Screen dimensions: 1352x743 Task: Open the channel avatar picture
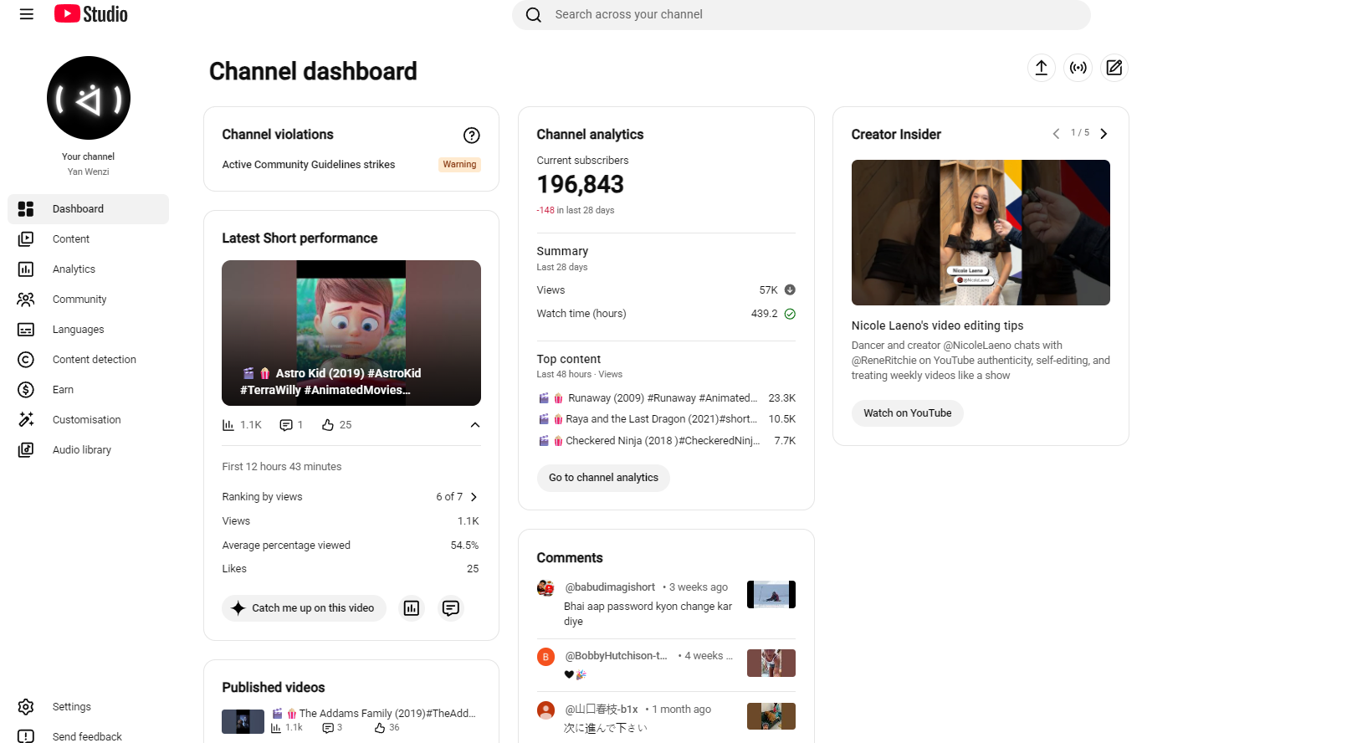tap(89, 98)
